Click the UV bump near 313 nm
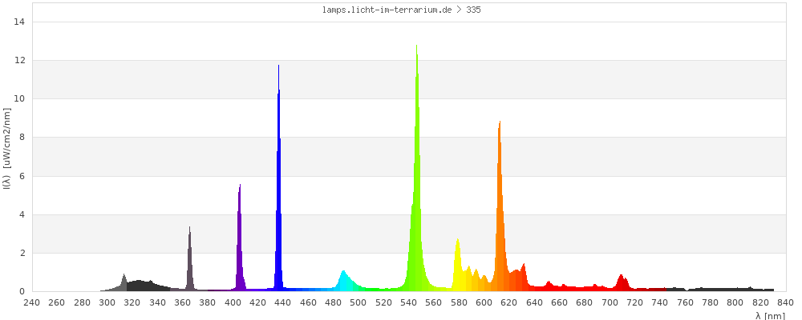This screenshot has height=320, width=802. tap(124, 283)
